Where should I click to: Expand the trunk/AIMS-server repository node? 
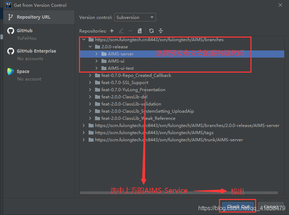[84, 140]
